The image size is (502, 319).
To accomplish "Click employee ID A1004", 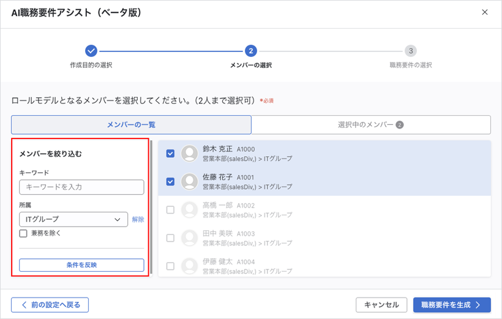I will (x=246, y=262).
